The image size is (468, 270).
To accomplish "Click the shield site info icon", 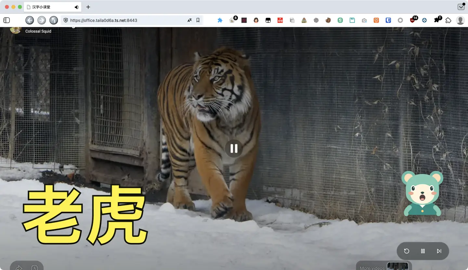I will pos(66,20).
